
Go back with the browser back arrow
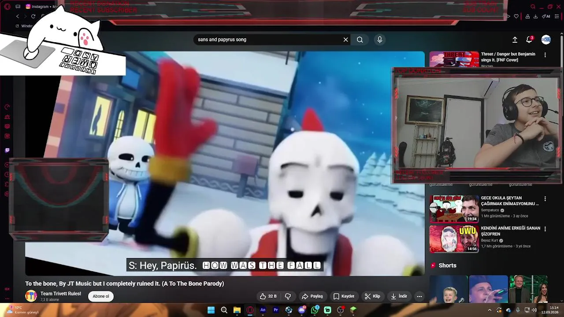pyautogui.click(x=18, y=16)
